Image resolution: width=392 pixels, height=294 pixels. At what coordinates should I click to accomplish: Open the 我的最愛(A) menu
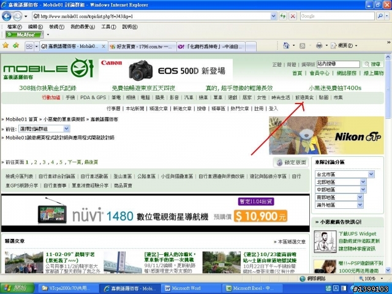click(x=83, y=27)
